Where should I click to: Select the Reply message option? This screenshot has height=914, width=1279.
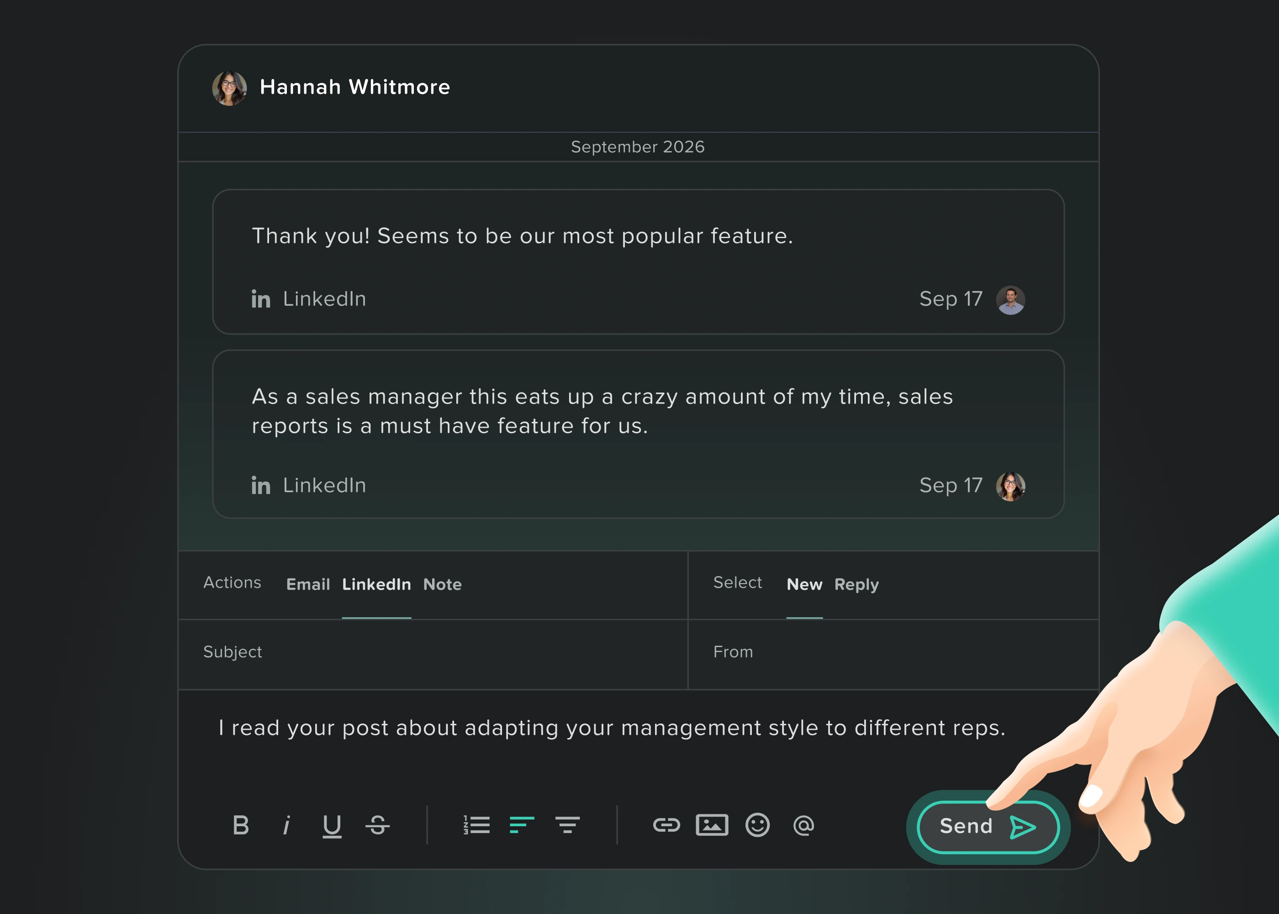pyautogui.click(x=856, y=584)
